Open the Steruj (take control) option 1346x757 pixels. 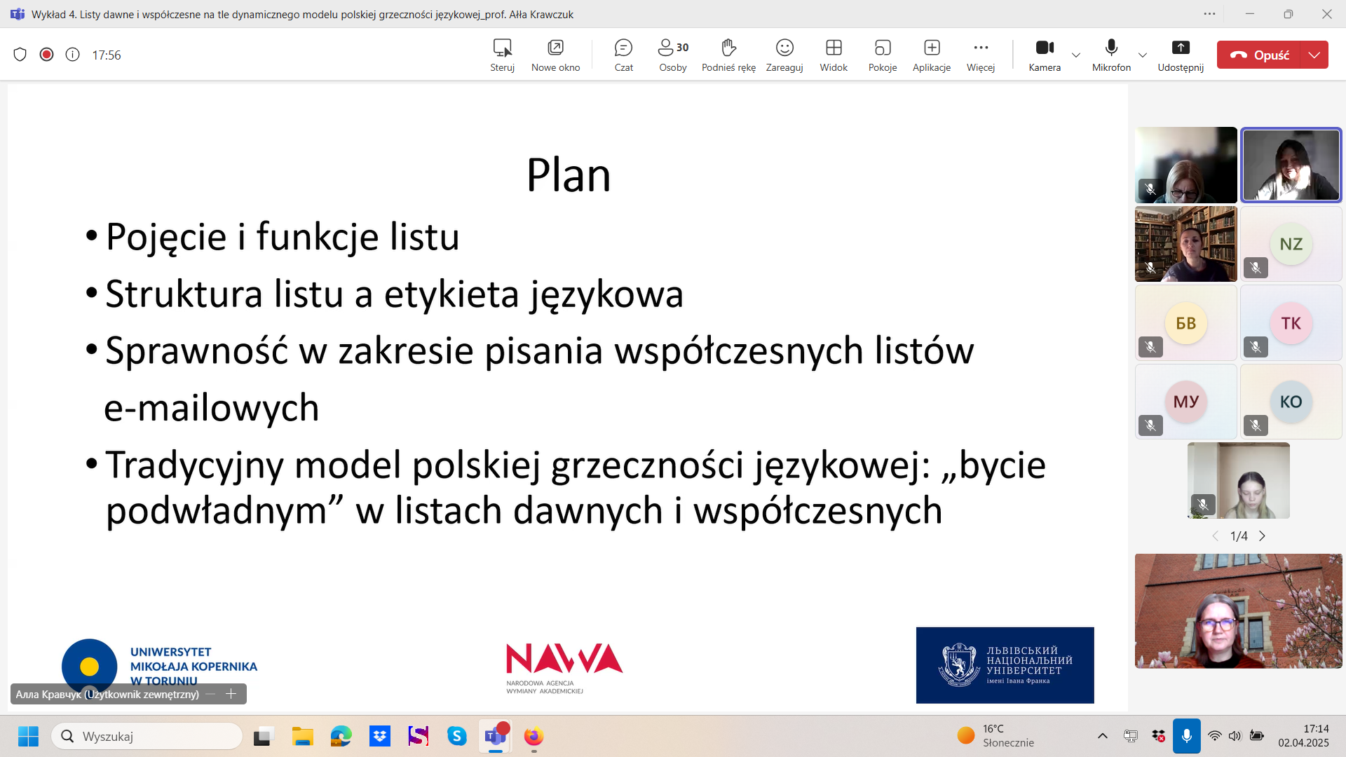tap(502, 55)
